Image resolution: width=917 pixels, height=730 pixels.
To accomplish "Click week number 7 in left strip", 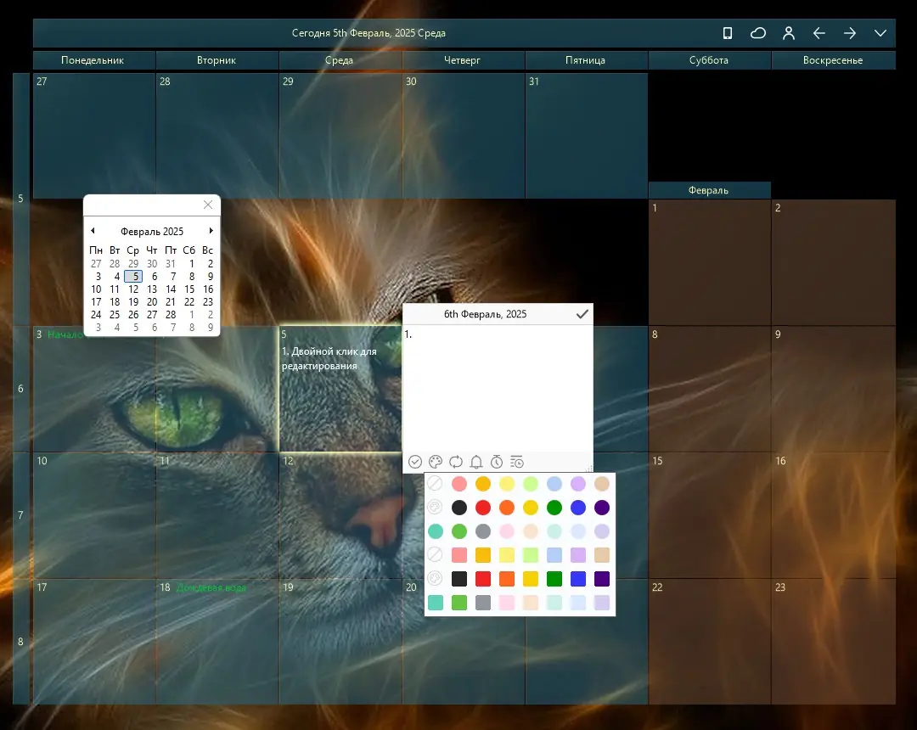I will [21, 515].
